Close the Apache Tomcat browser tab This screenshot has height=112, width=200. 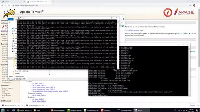coord(49,2)
